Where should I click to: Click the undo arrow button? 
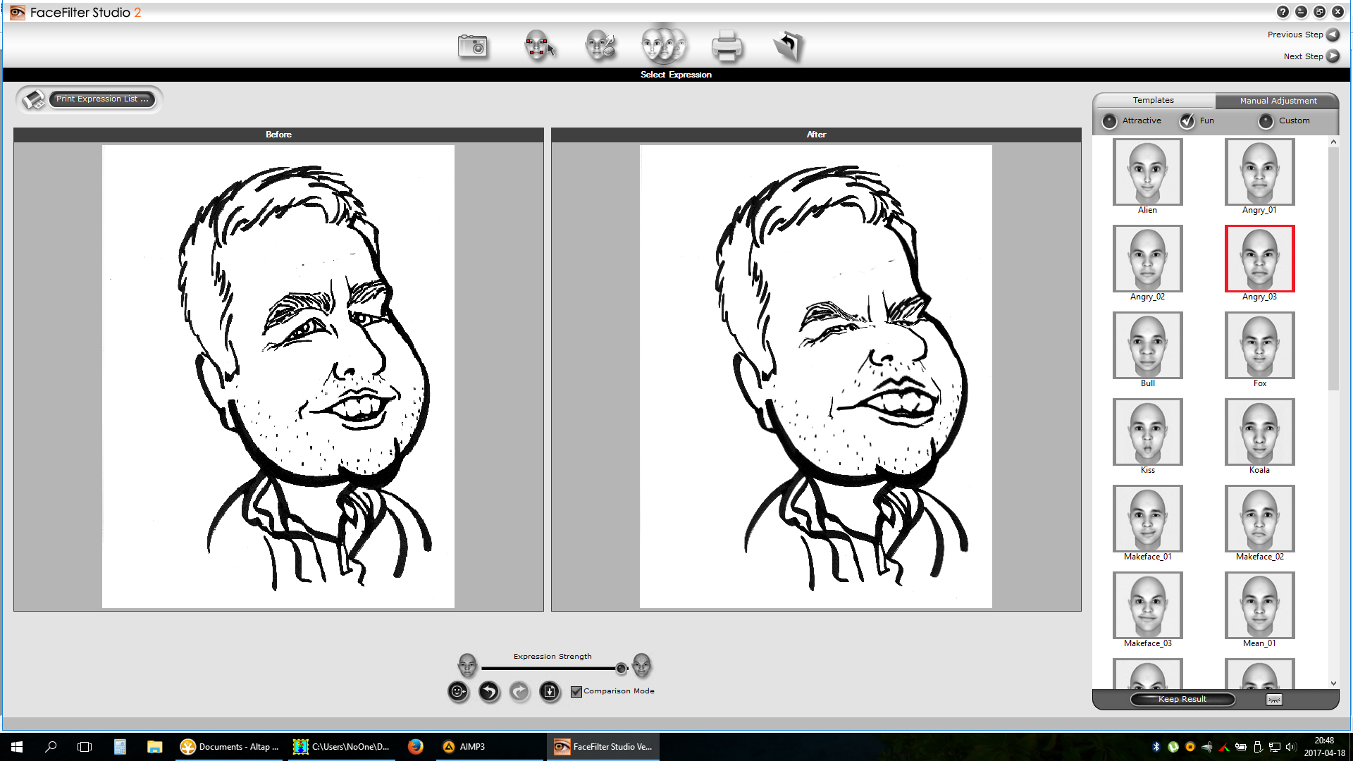coord(489,692)
